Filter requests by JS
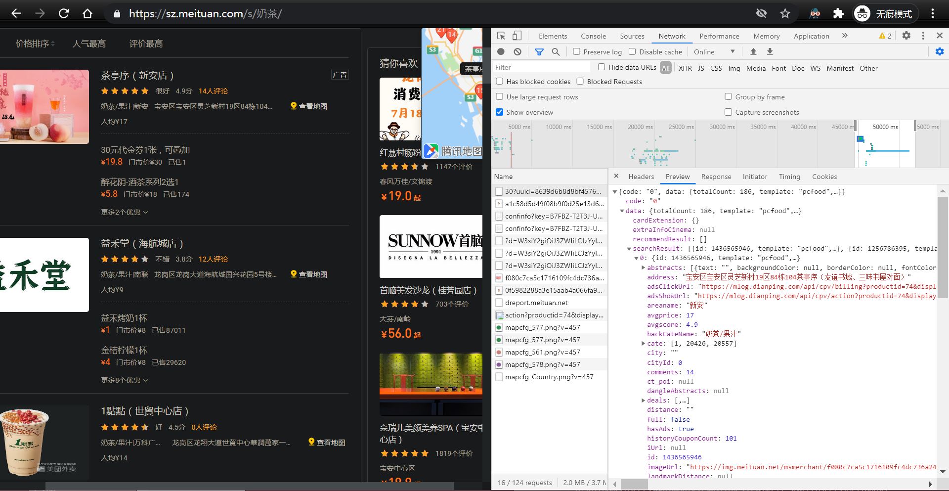Viewport: 949px width, 491px height. [701, 68]
